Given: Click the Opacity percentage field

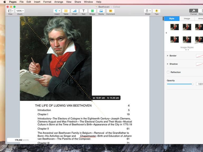Looking at the screenshot, I should [199, 84].
